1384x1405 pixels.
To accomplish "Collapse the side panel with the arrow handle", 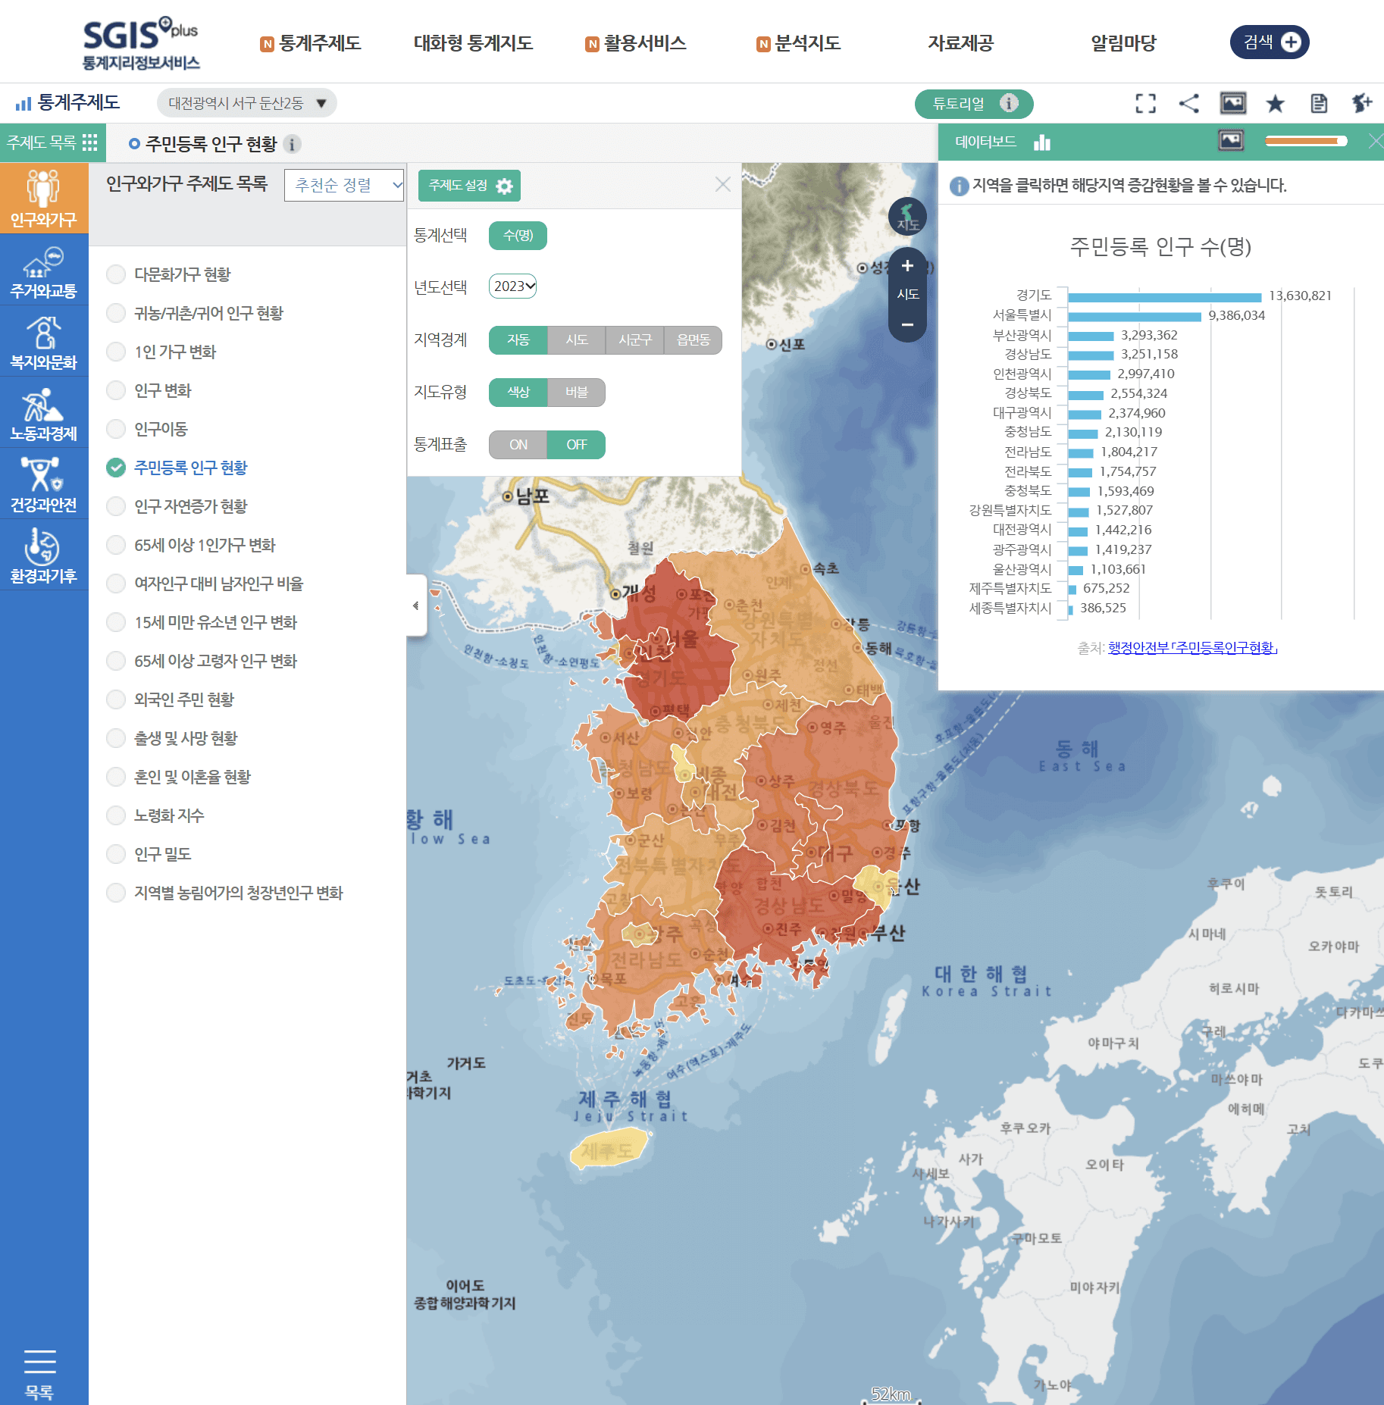I will (x=415, y=605).
